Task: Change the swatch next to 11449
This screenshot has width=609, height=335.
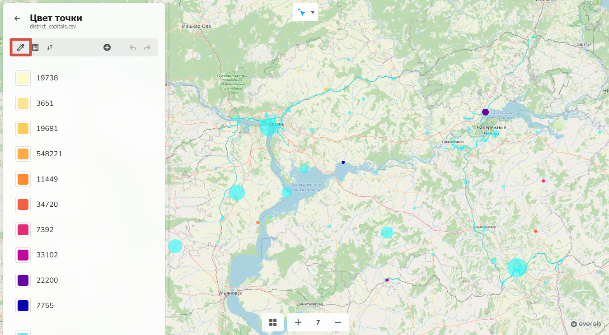Action: [x=23, y=179]
